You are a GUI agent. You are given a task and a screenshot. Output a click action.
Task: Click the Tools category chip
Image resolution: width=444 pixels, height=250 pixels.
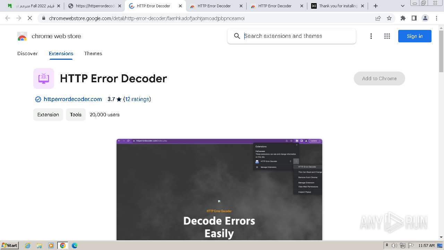pos(76,115)
